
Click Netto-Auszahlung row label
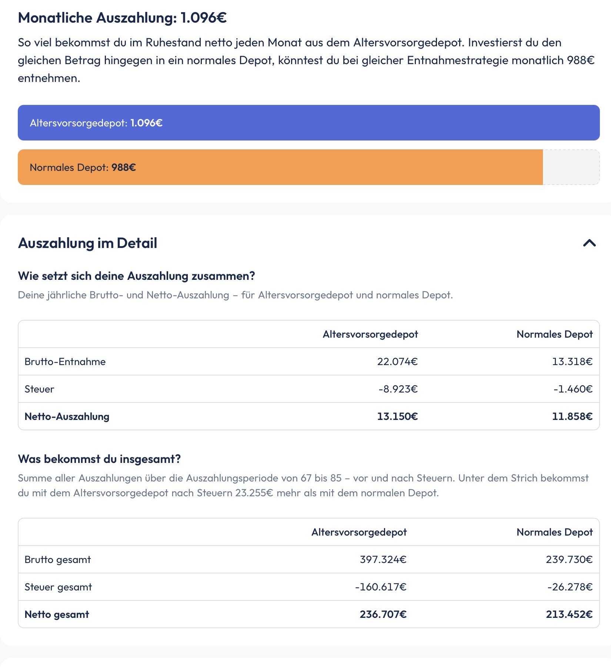[67, 417]
